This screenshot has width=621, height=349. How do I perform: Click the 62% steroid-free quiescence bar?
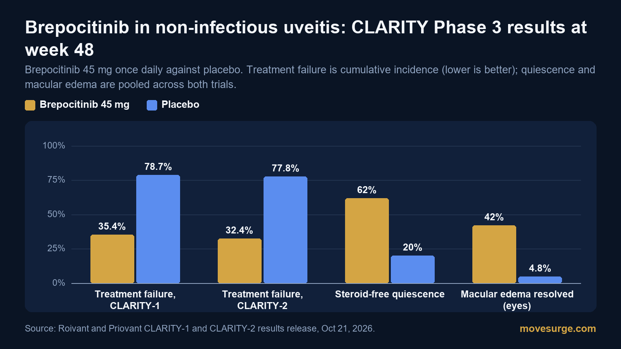(367, 240)
